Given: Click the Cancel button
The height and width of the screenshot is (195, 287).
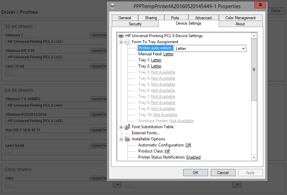Looking at the screenshot, I should 223,173.
